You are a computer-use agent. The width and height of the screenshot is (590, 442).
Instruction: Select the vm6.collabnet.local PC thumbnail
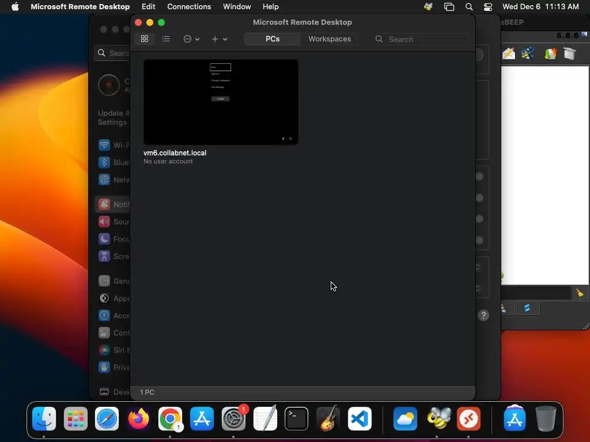click(221, 102)
